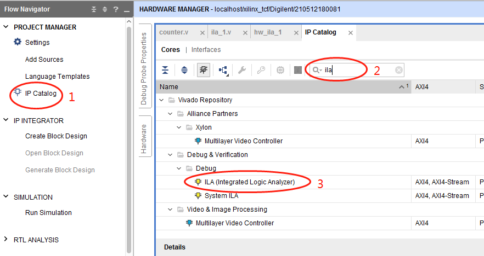Collapse Xylon folder
484x256 pixels.
coord(179,127)
